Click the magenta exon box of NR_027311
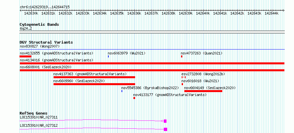This screenshot has width=294, height=133. (165, 121)
